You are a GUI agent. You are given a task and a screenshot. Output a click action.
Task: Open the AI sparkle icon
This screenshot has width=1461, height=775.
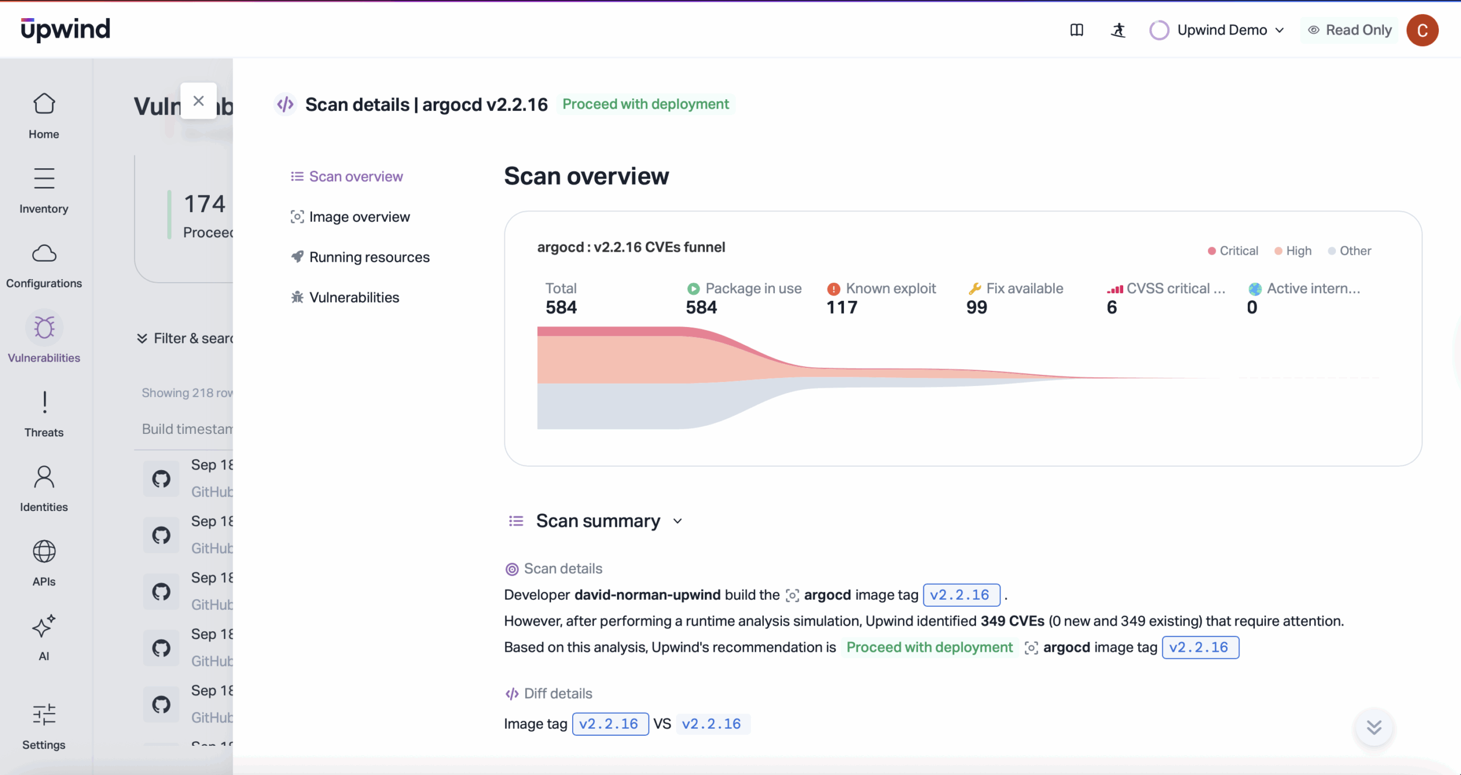(44, 627)
